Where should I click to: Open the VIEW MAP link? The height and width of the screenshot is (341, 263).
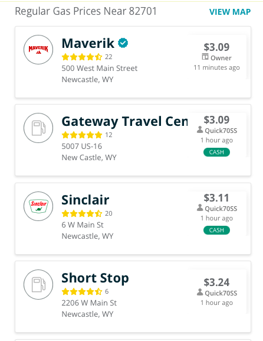(230, 12)
